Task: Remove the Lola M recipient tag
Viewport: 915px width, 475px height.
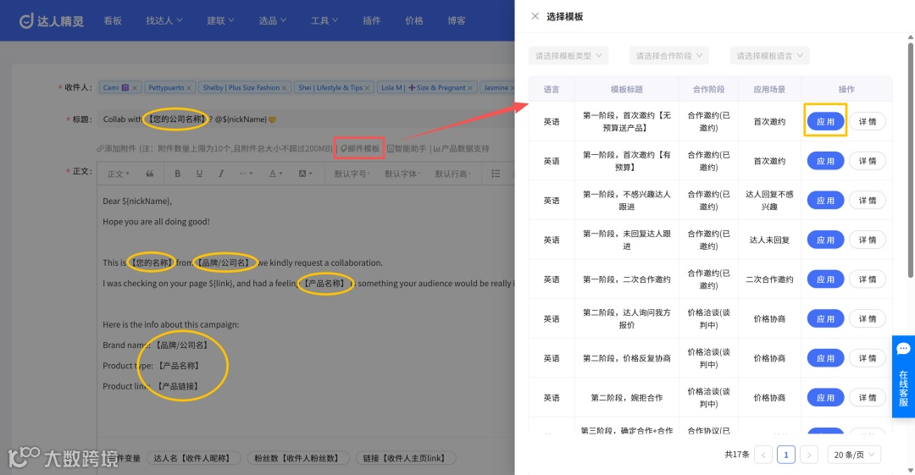Action: 469,88
